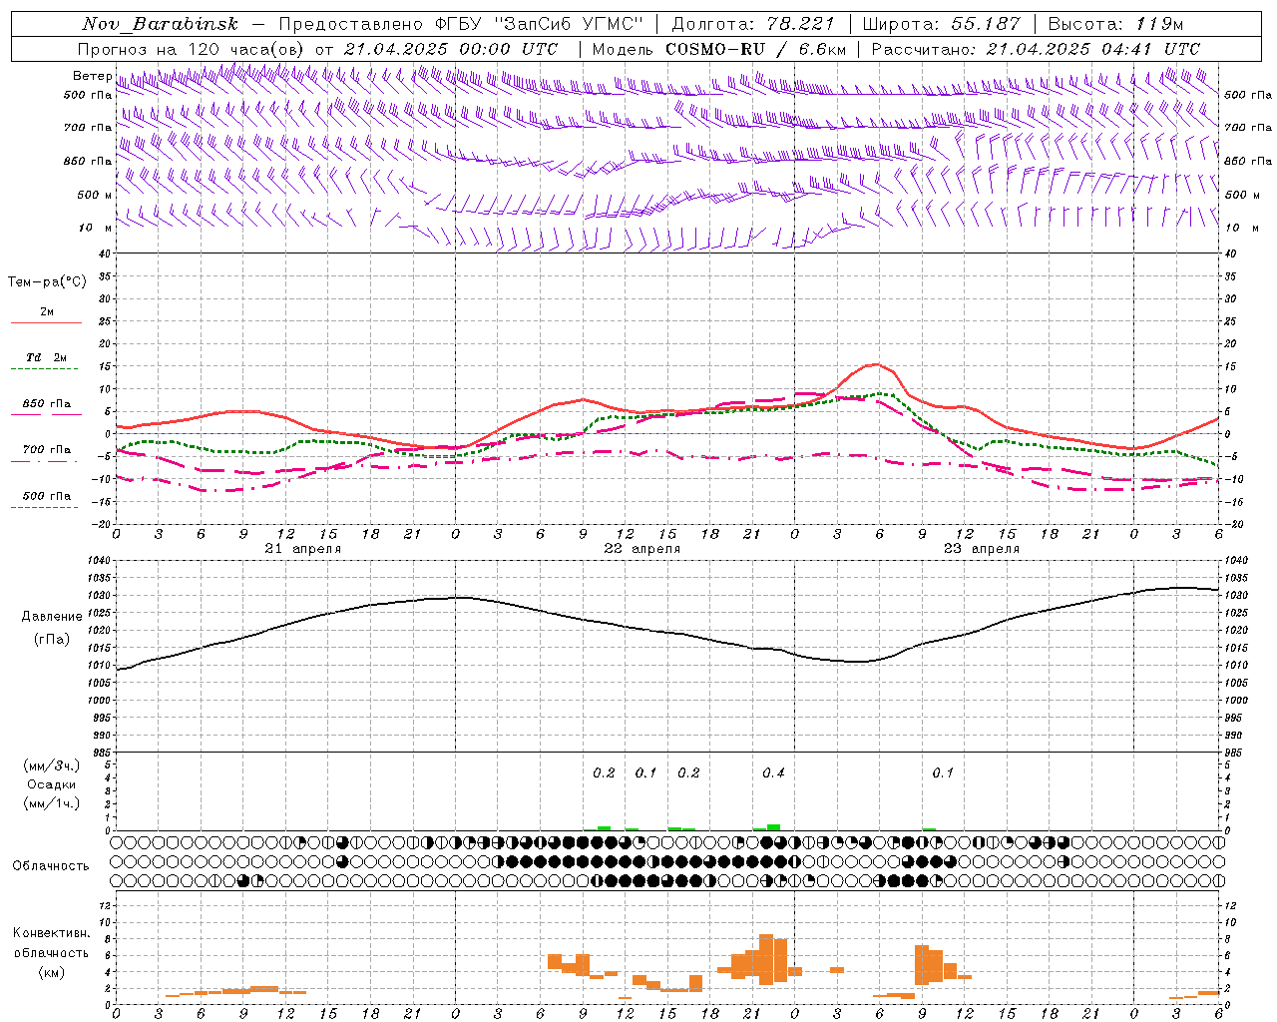This screenshot has width=1277, height=1022.
Task: Click the provider text ФГБУ "ЗапСиб УГМС"
Action: tap(540, 24)
